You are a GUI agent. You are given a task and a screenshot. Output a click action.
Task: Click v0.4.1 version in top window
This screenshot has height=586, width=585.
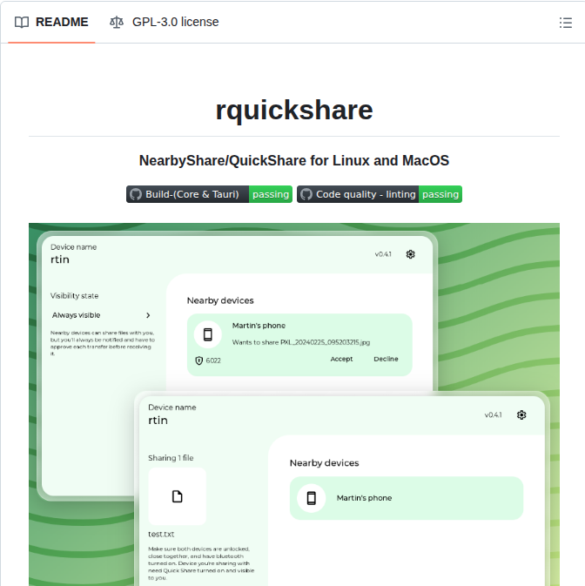pyautogui.click(x=383, y=254)
